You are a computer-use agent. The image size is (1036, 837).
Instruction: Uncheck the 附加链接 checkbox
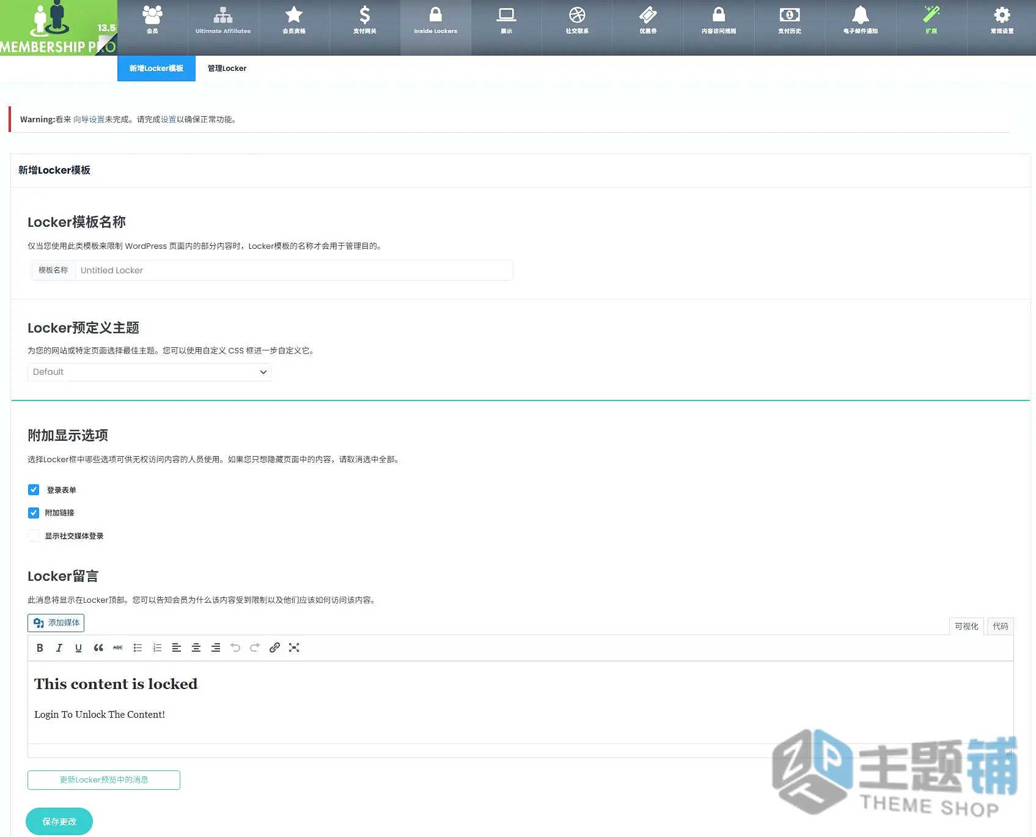(34, 513)
